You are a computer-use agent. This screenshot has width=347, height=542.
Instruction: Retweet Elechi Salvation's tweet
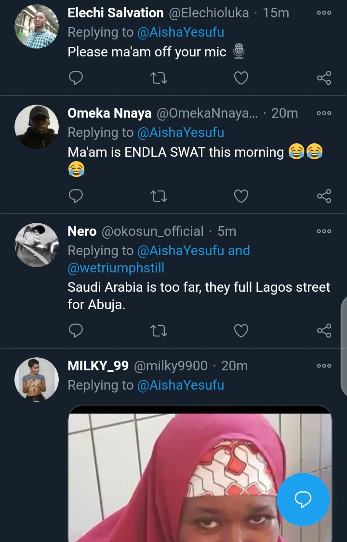click(x=159, y=78)
